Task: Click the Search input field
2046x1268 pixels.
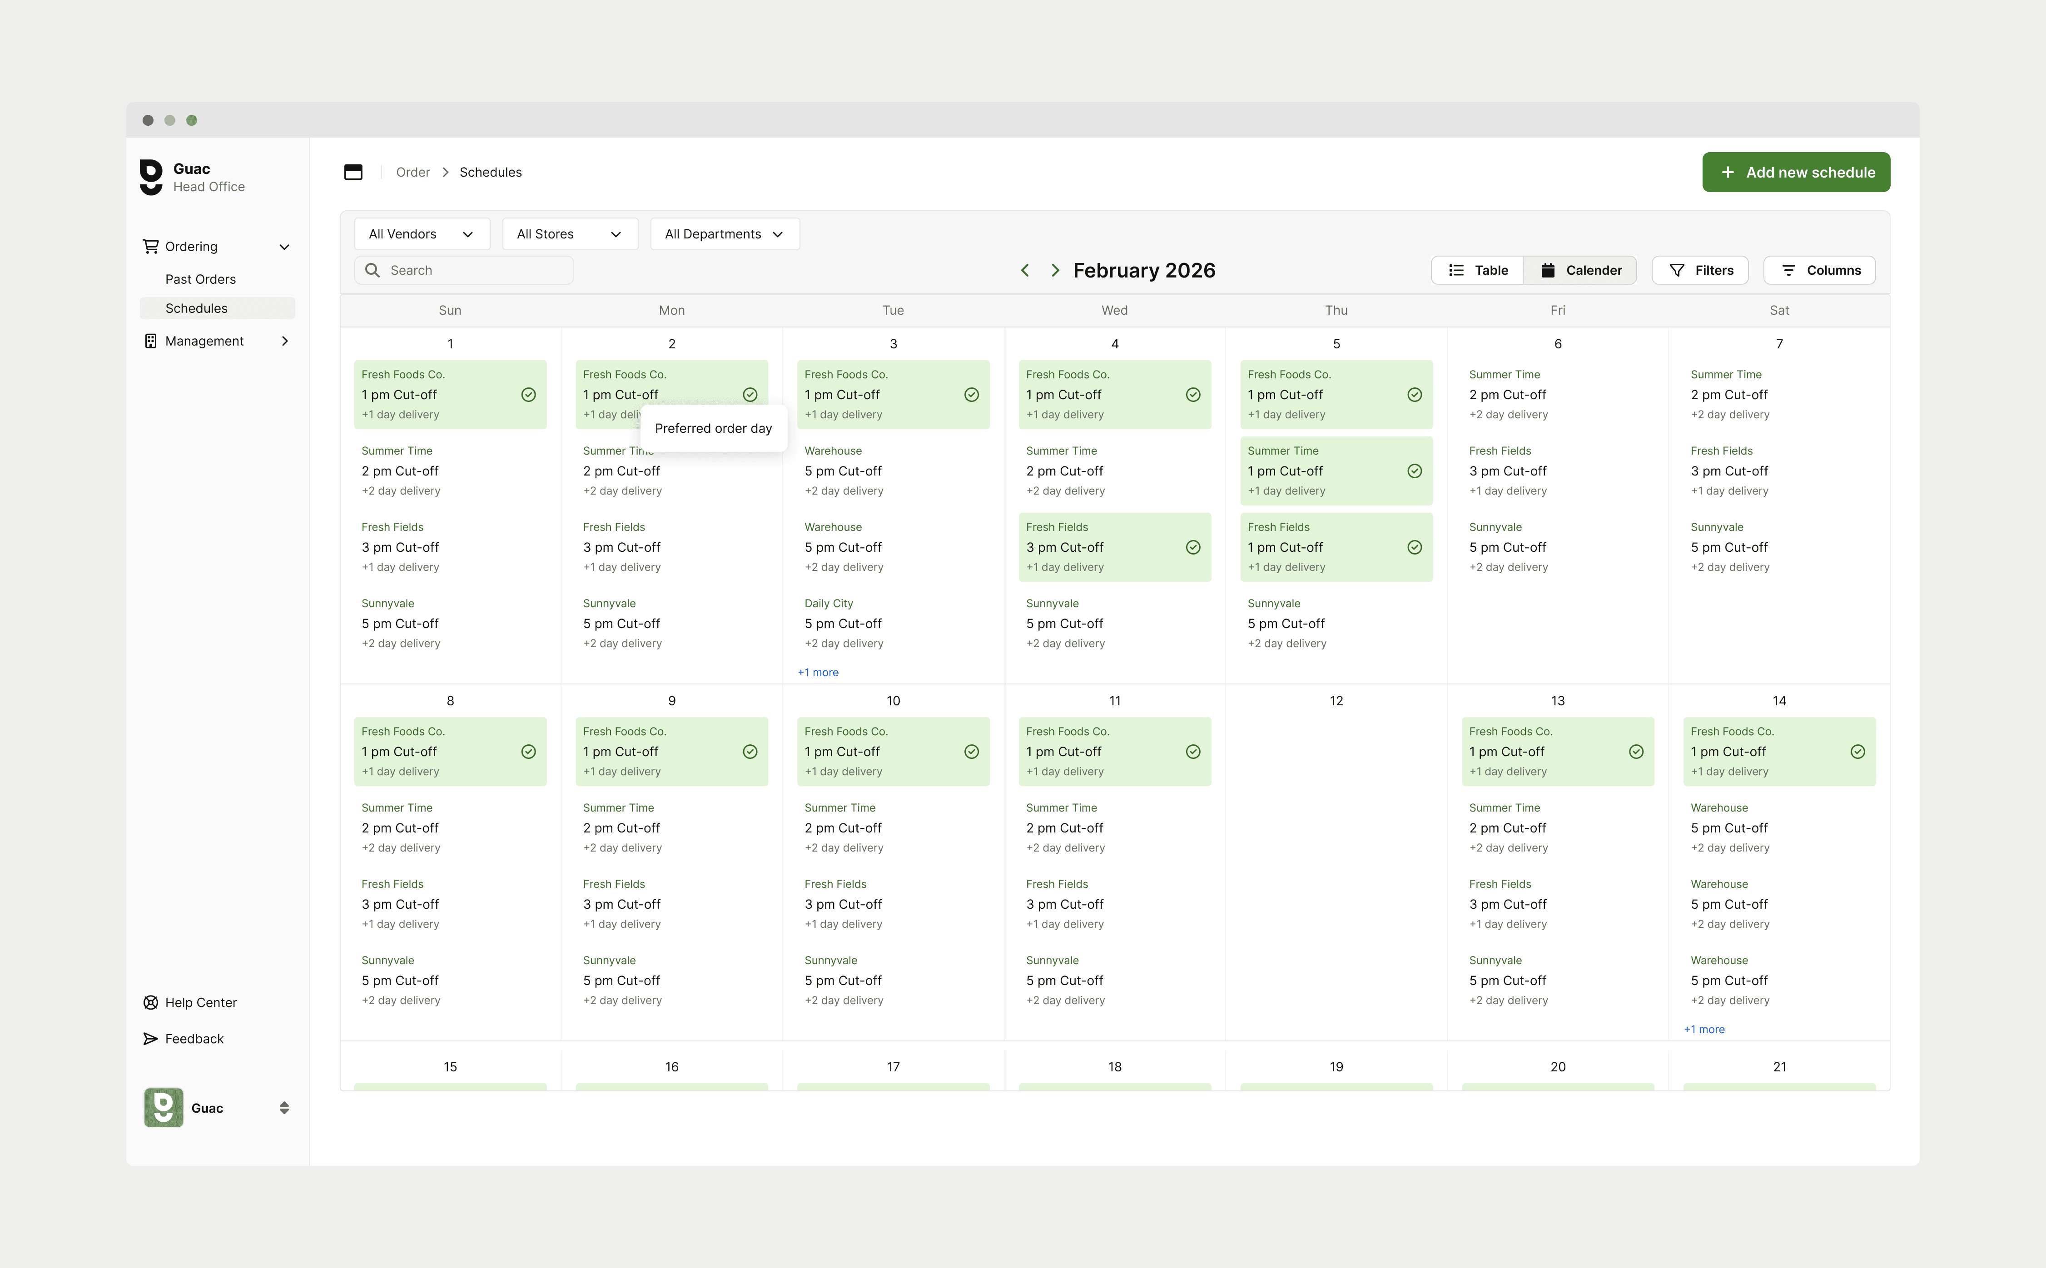Action: pos(464,270)
